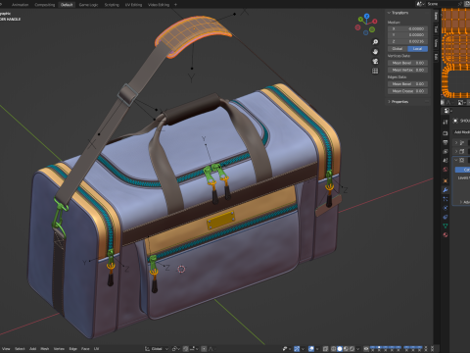The image size is (470, 353).
Task: Open the Add menu in the viewport header
Action: click(32, 349)
